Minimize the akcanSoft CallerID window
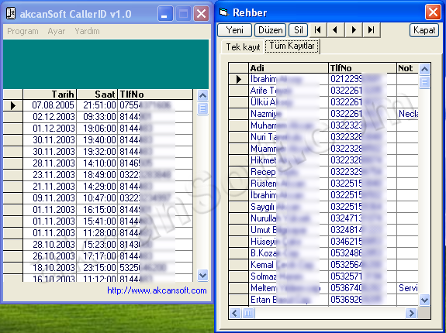The width and height of the screenshot is (446, 333). tap(165, 14)
